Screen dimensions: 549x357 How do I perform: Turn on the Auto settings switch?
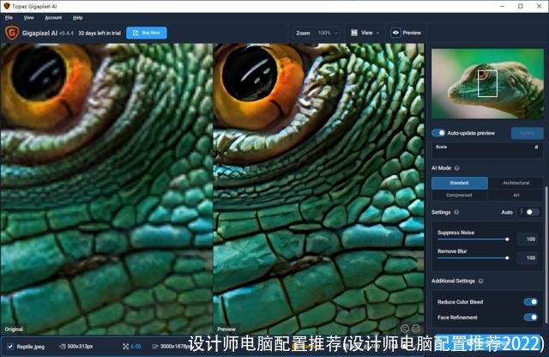point(532,212)
